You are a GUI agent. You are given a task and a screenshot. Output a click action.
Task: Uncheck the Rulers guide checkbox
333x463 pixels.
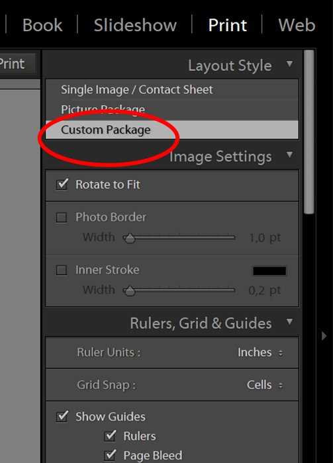coord(110,436)
